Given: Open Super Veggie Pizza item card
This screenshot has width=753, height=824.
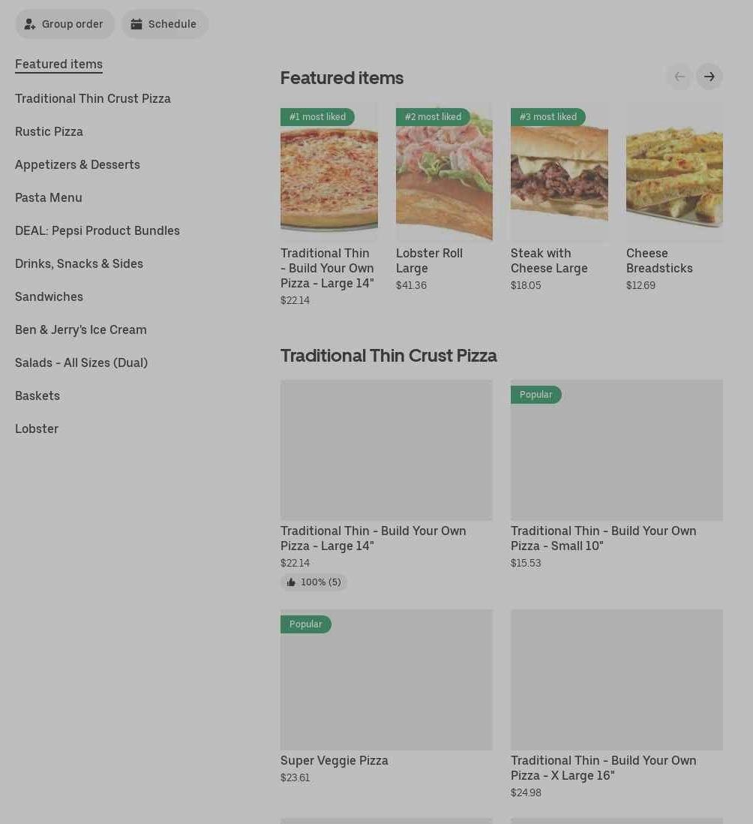Looking at the screenshot, I should click(386, 679).
